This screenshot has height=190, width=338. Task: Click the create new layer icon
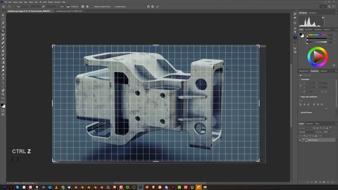click(x=328, y=182)
